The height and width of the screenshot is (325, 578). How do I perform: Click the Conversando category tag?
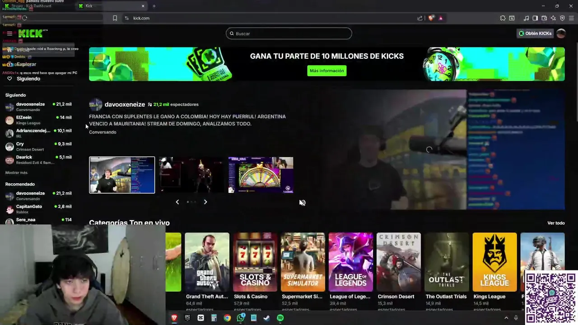103,132
